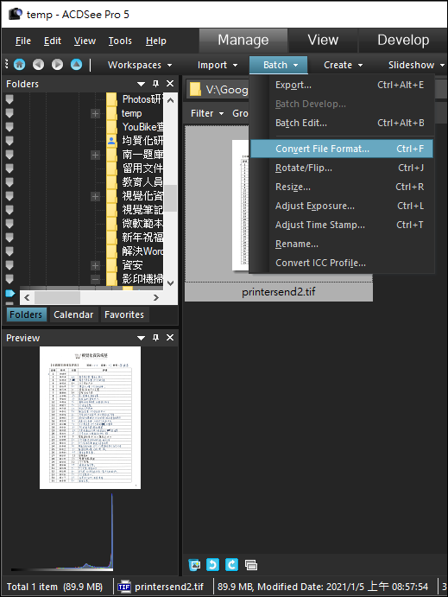The width and height of the screenshot is (448, 597).
Task: Choose Batch Edit from the menu
Action: 342,123
